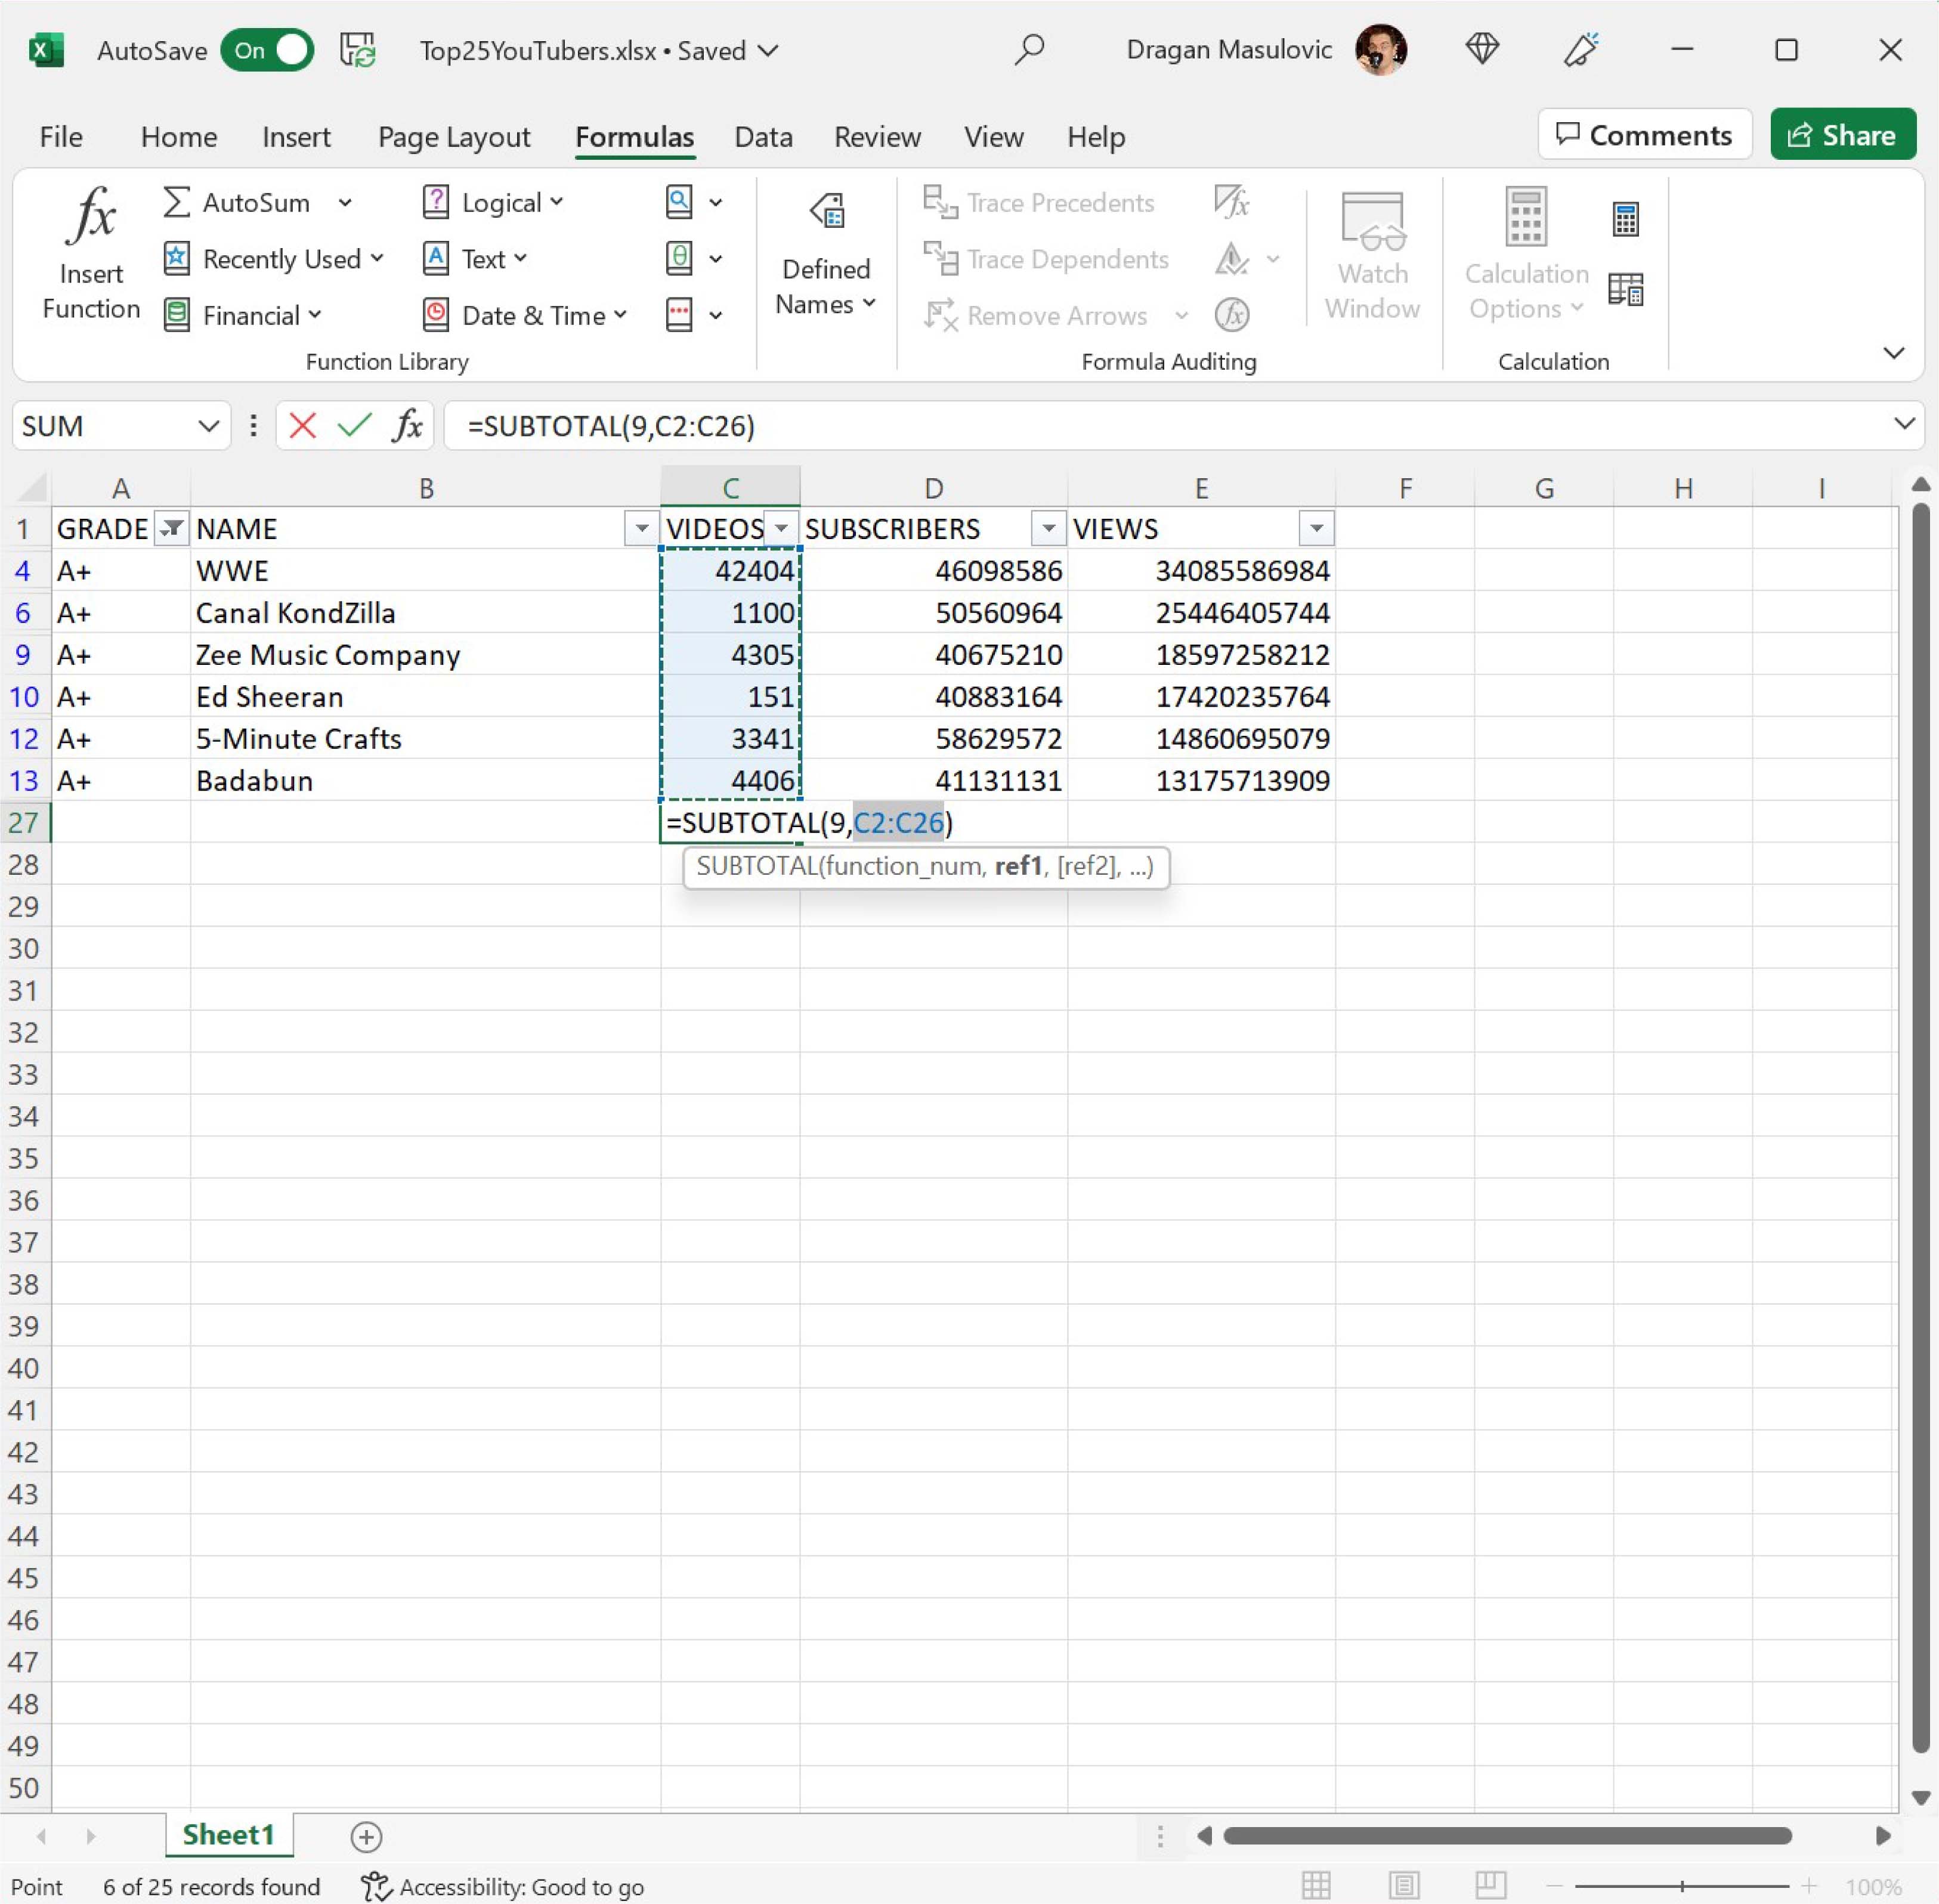Screen dimensions: 1939x1904
Task: Confirm formula with green checkmark
Action: (354, 426)
